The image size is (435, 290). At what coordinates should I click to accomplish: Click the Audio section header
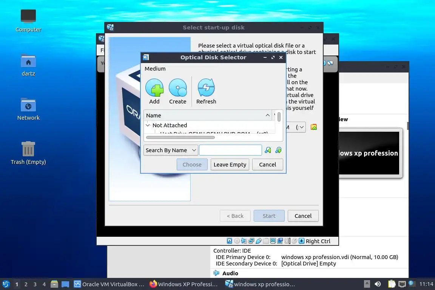(230, 273)
